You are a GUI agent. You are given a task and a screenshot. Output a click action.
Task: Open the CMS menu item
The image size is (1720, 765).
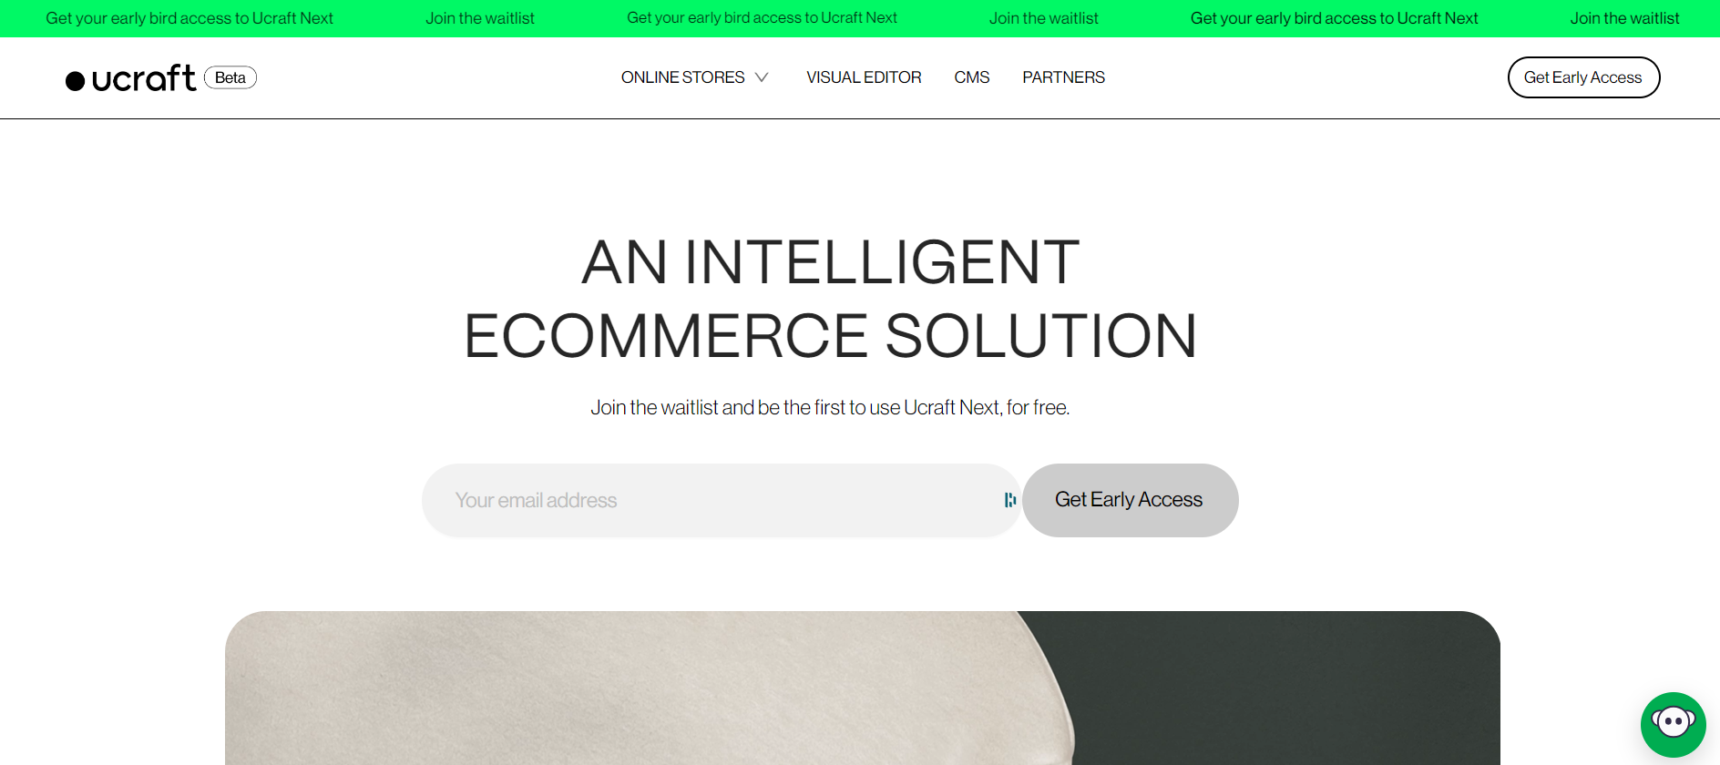(x=971, y=77)
